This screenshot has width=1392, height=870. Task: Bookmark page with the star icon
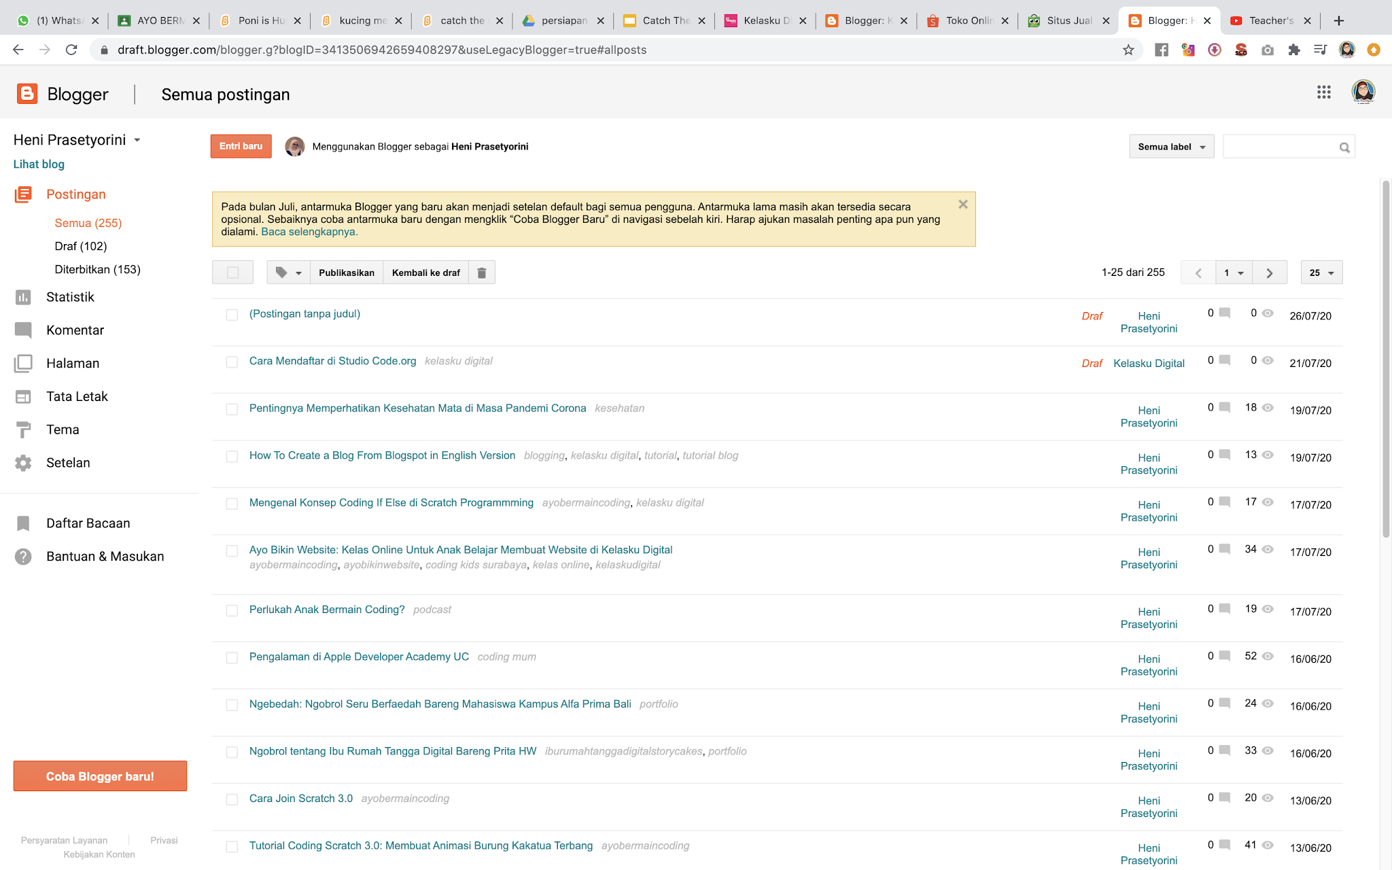coord(1128,50)
